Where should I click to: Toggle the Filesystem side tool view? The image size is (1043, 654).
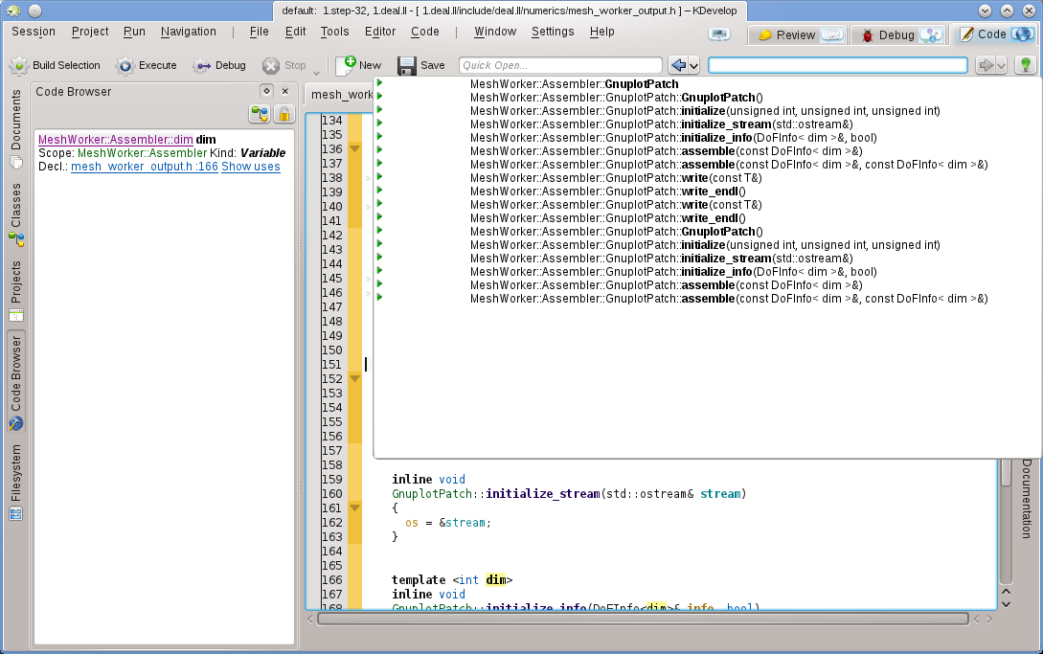[16, 483]
